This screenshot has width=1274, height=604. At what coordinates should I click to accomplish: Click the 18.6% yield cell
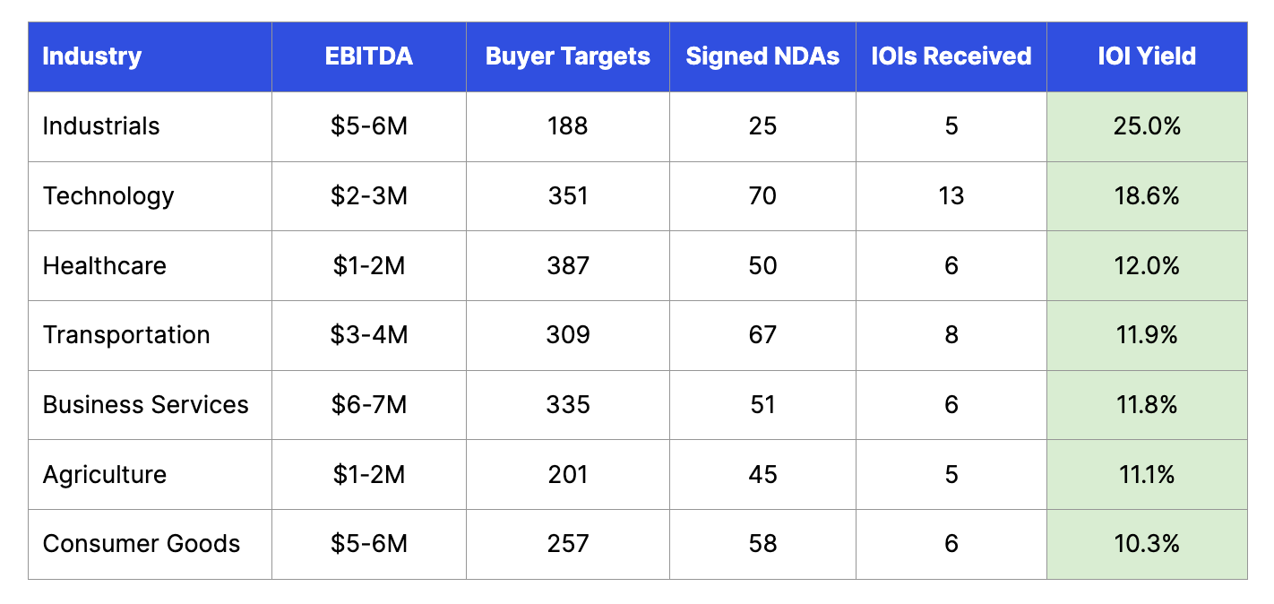click(1147, 196)
